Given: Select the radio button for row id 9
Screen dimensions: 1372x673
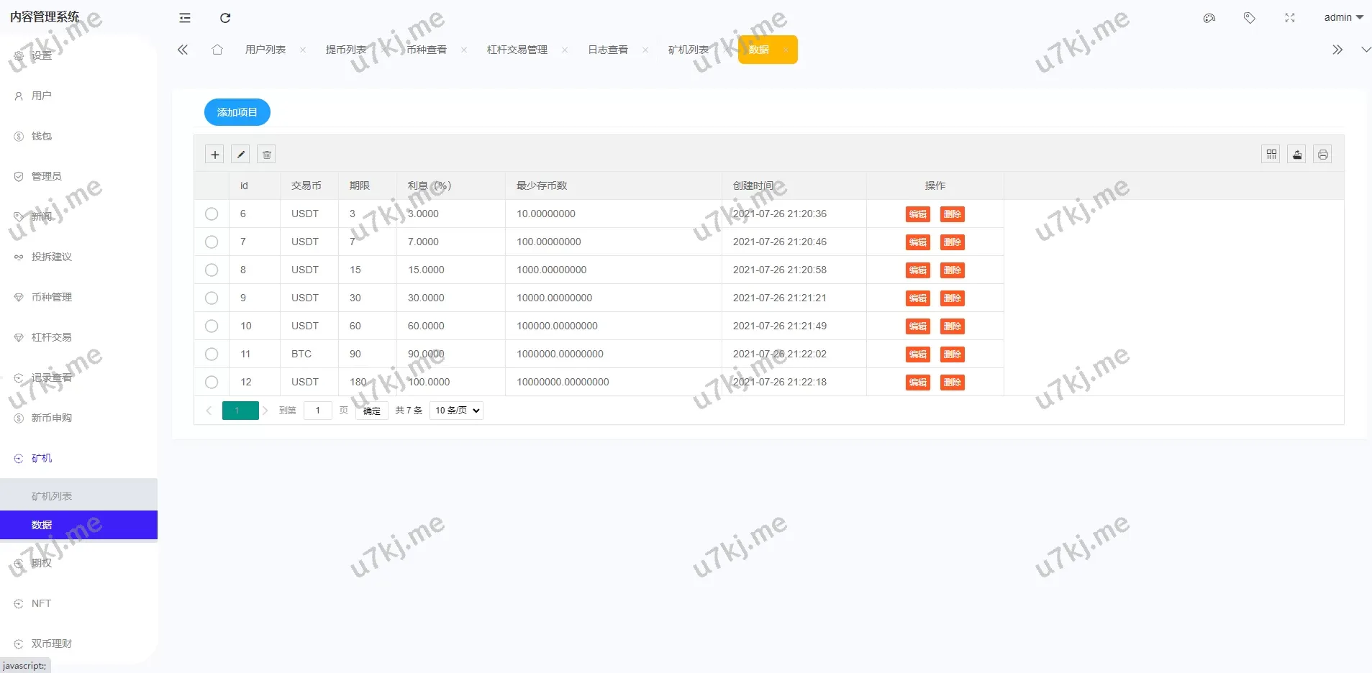Looking at the screenshot, I should click(x=212, y=298).
